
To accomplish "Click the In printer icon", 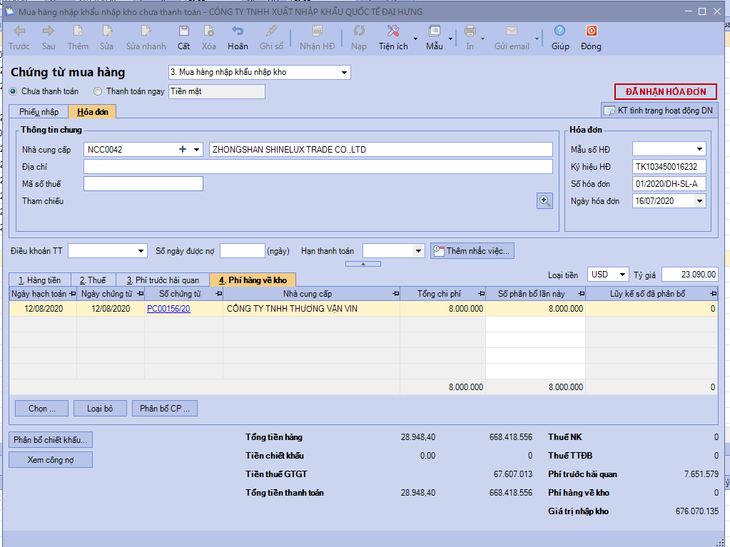I will click(x=470, y=31).
